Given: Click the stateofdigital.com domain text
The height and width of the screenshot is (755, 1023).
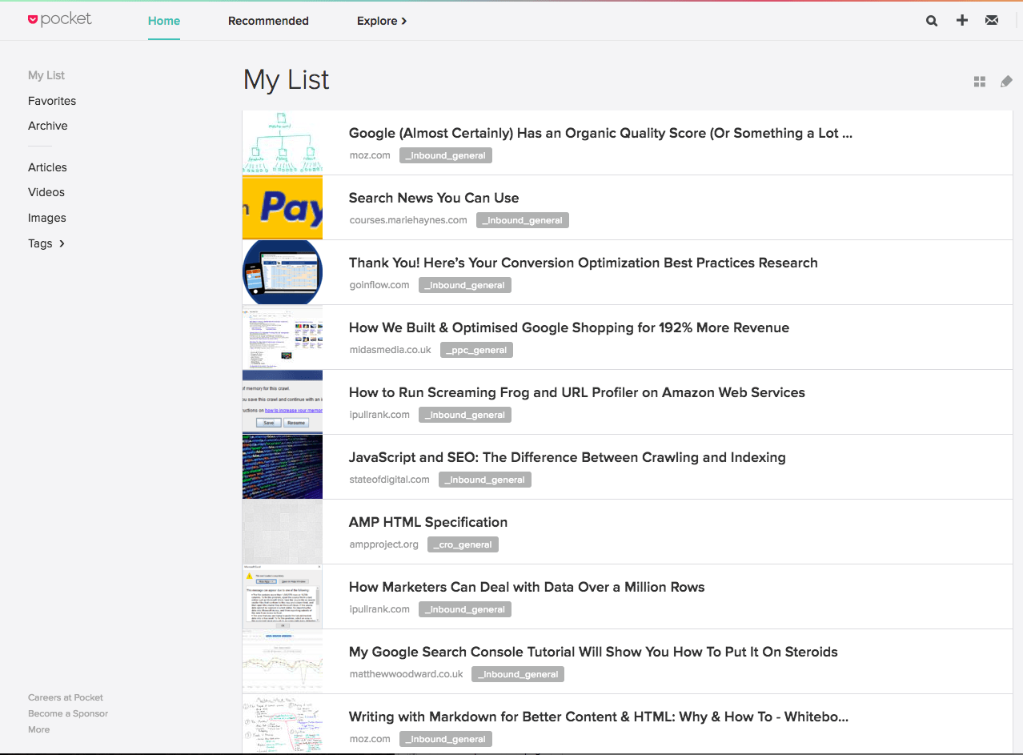Looking at the screenshot, I should (x=390, y=480).
